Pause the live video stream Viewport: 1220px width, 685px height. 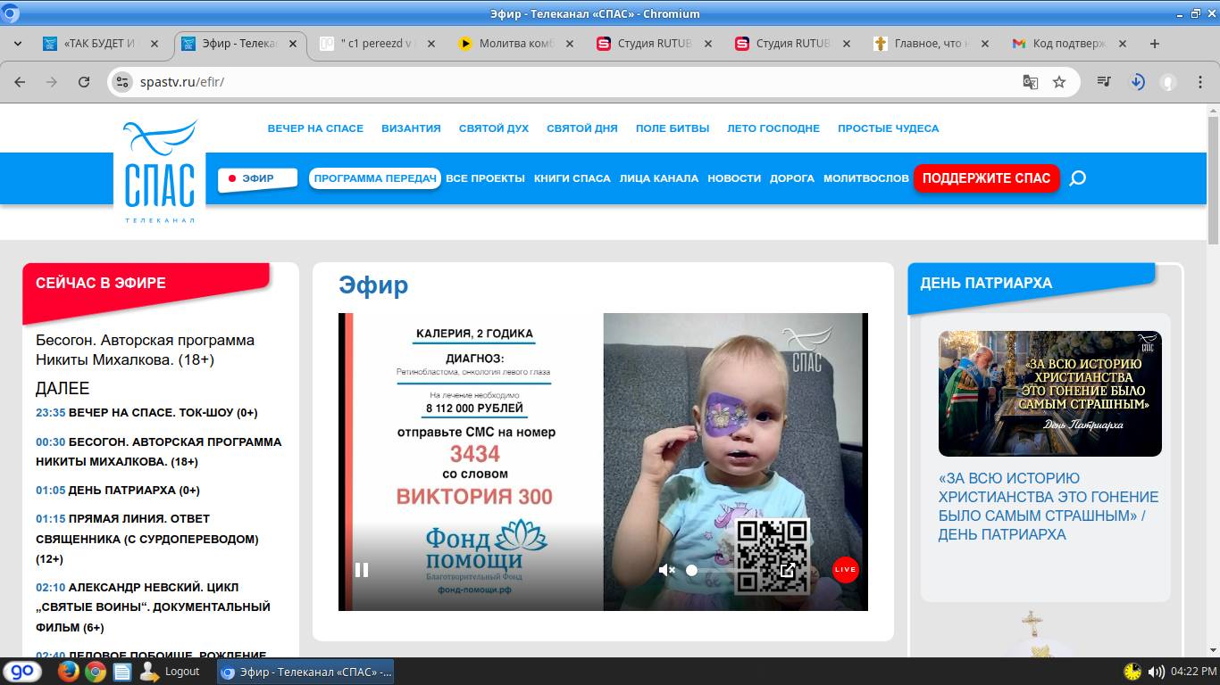[x=362, y=570]
